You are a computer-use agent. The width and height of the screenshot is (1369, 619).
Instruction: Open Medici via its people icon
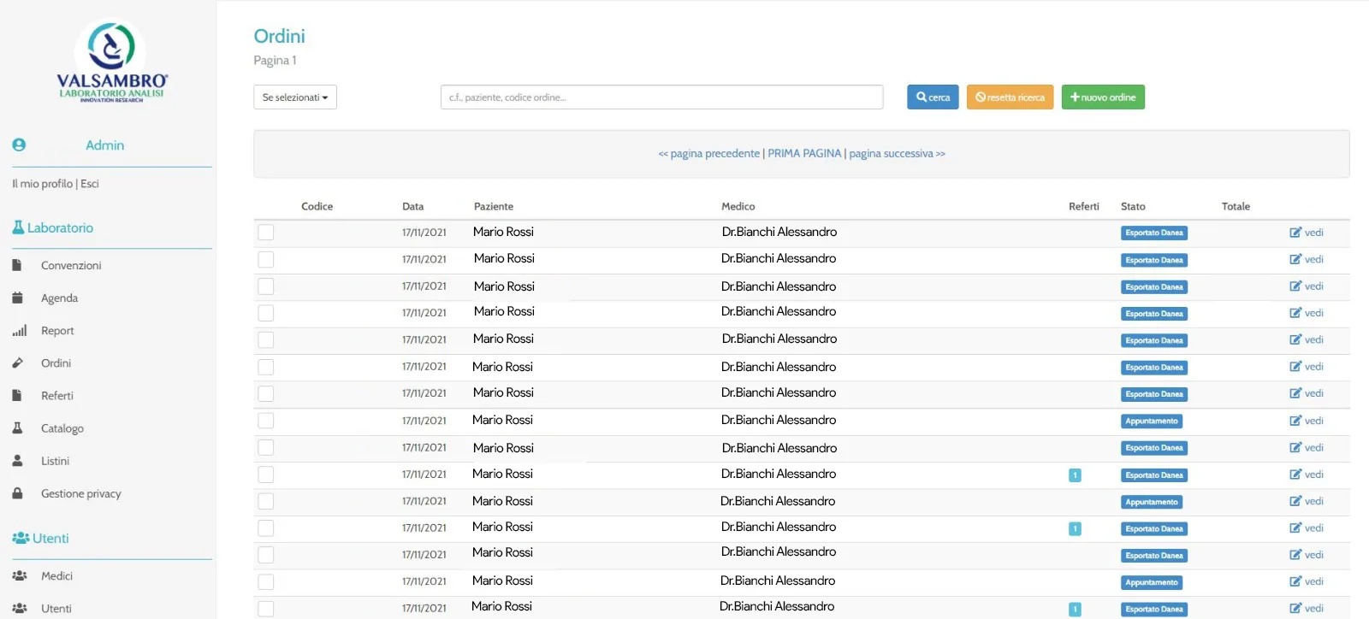click(x=20, y=575)
